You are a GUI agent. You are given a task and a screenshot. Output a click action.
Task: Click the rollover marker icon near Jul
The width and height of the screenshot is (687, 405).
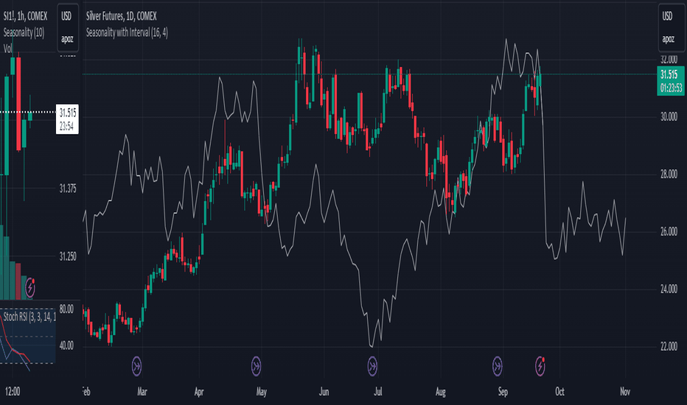[x=372, y=366]
